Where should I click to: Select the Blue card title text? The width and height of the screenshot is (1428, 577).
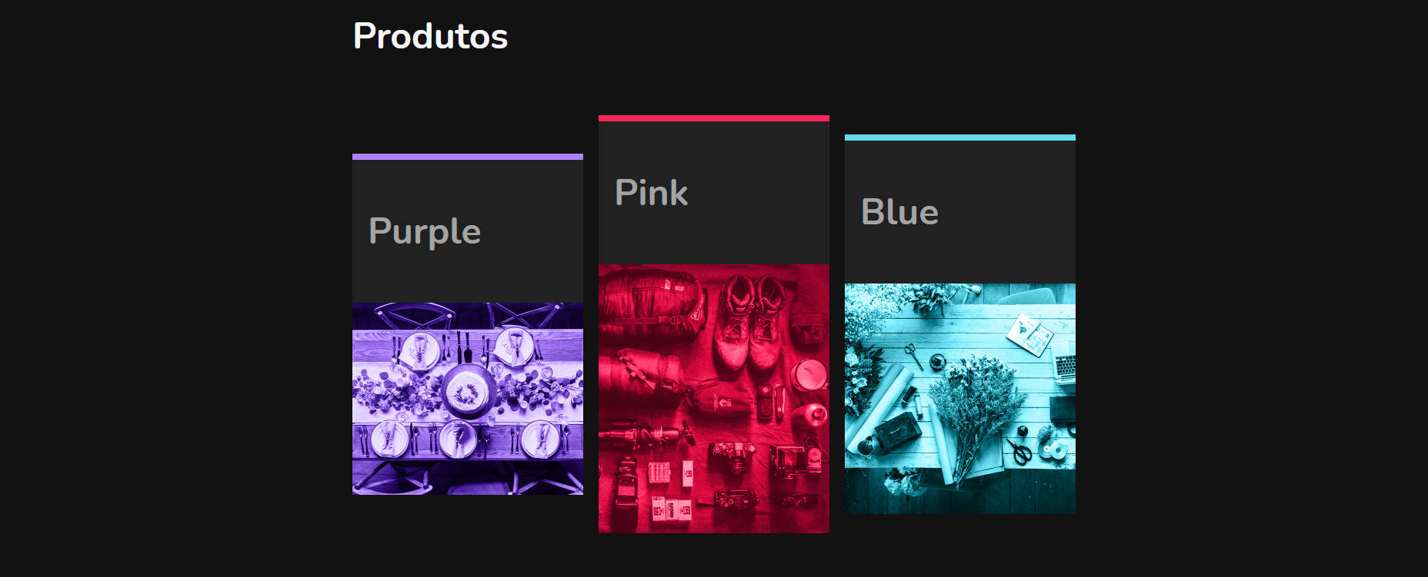pyautogui.click(x=899, y=213)
